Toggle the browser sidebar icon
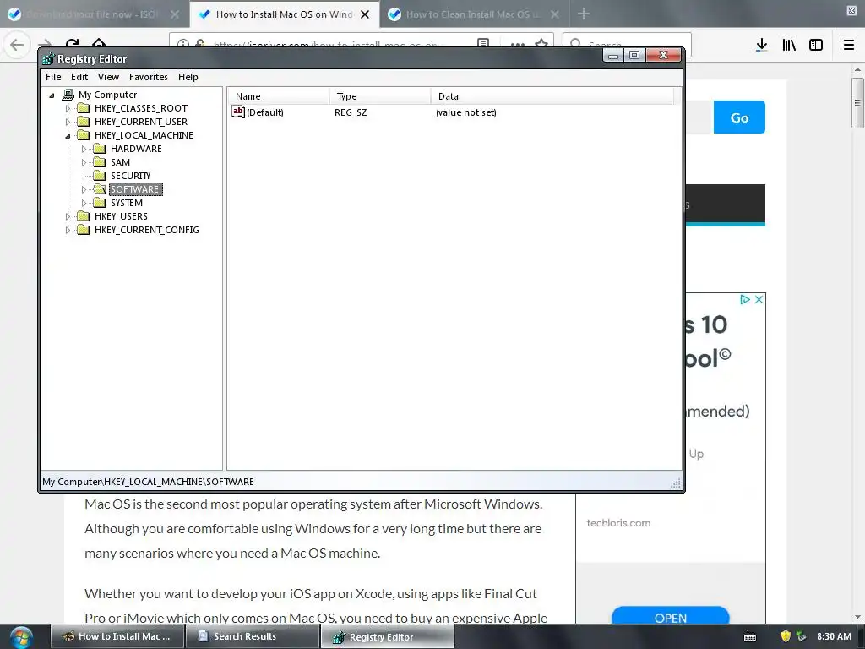The image size is (865, 649). pos(816,45)
